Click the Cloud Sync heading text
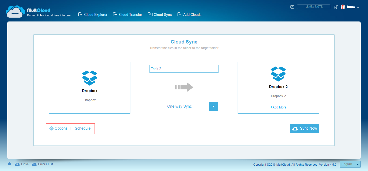The image size is (368, 171). [x=184, y=42]
